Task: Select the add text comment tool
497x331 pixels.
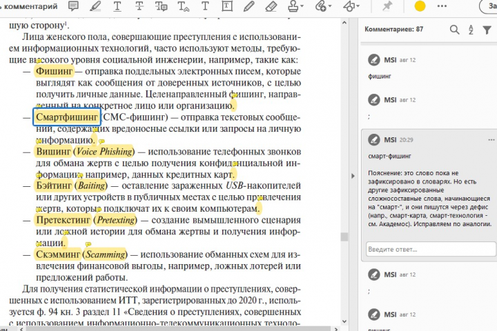Action: click(205, 6)
